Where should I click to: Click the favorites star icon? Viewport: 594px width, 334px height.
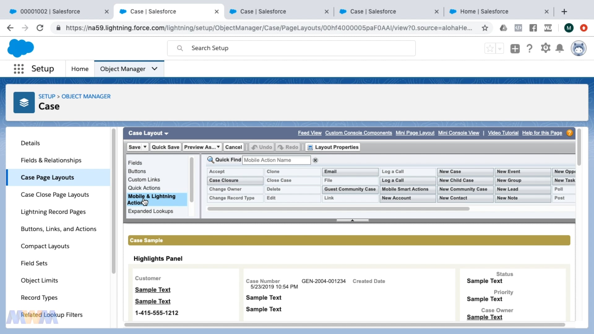tap(490, 49)
